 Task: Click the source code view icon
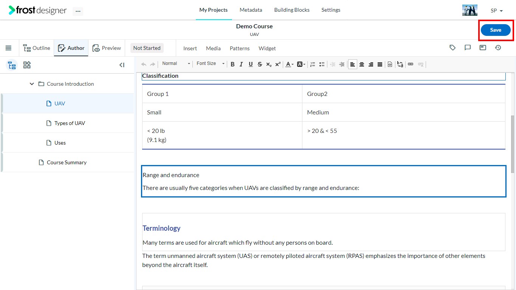(390, 64)
